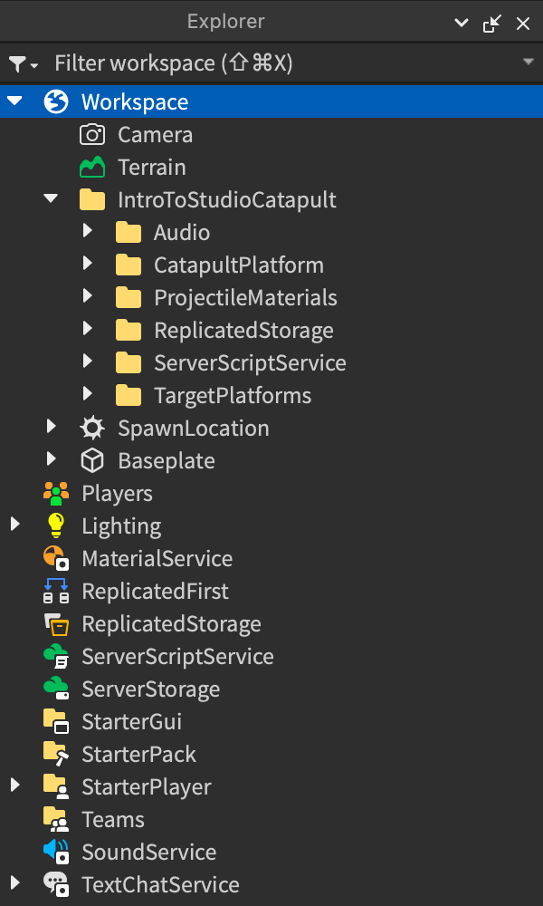Open the filter options dropdown

coord(23,64)
